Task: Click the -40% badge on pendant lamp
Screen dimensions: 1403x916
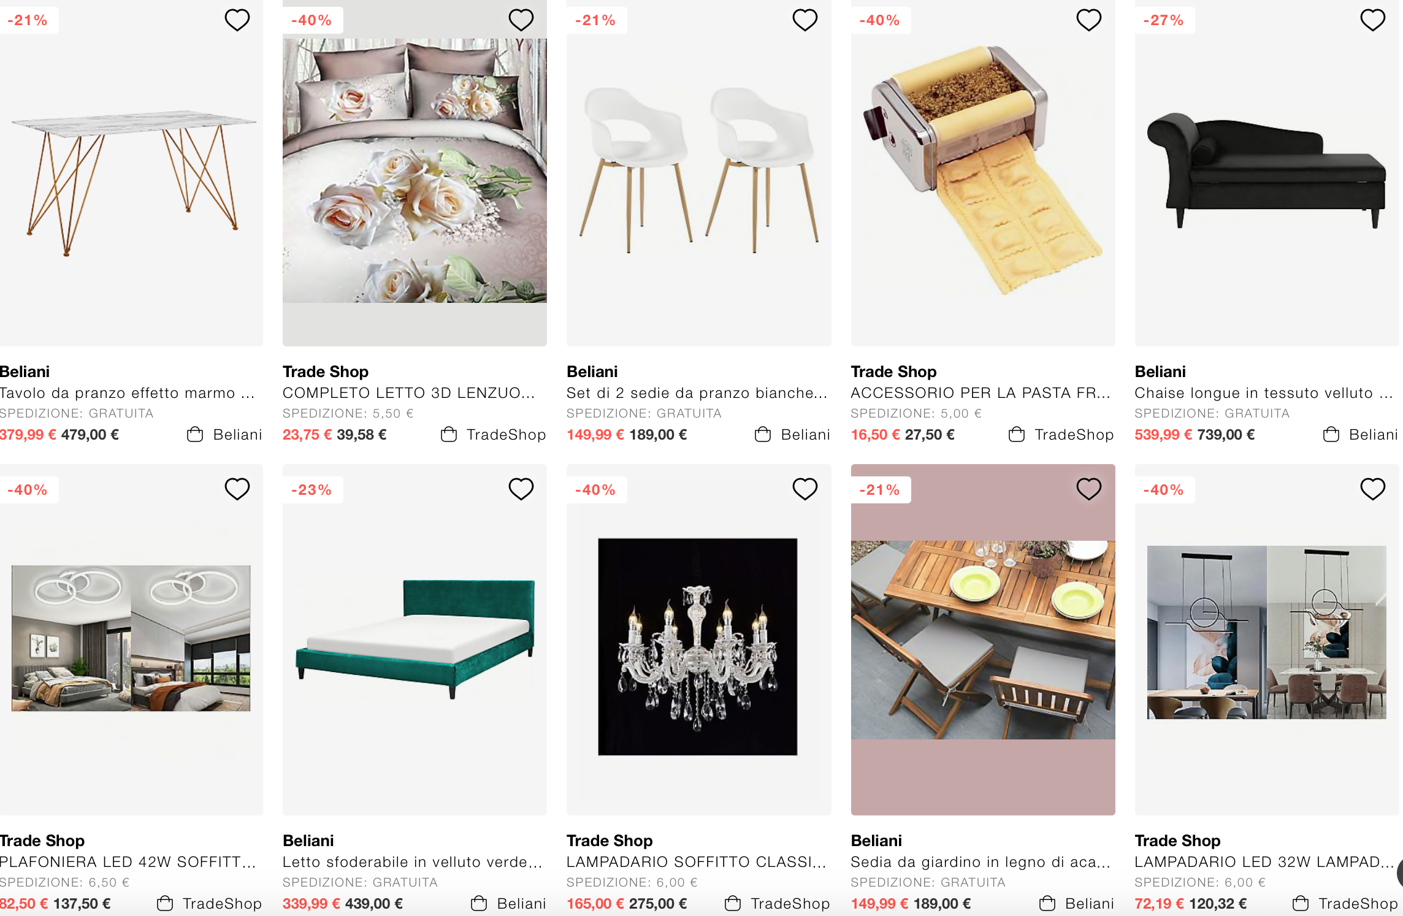Action: 1164,490
